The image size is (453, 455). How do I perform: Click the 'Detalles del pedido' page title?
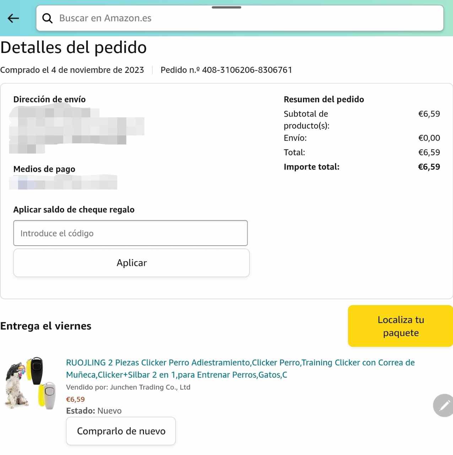[x=74, y=48]
